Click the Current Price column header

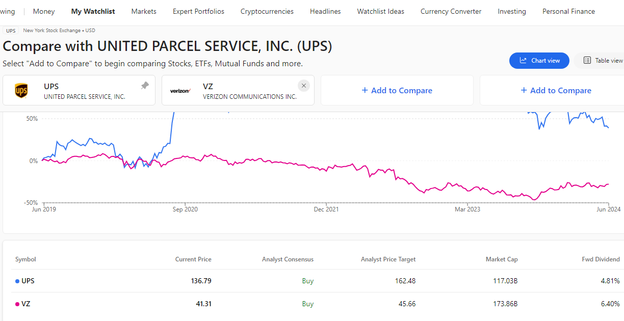[193, 259]
